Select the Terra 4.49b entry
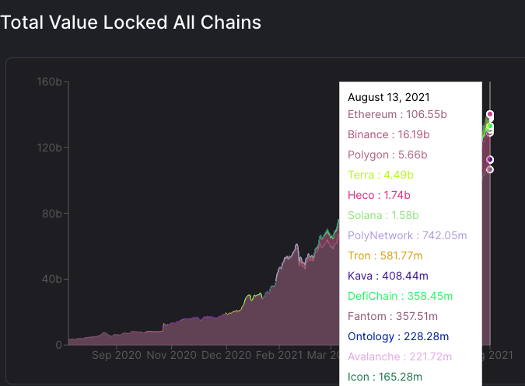Screen dimensions: 525x386 [380, 175]
